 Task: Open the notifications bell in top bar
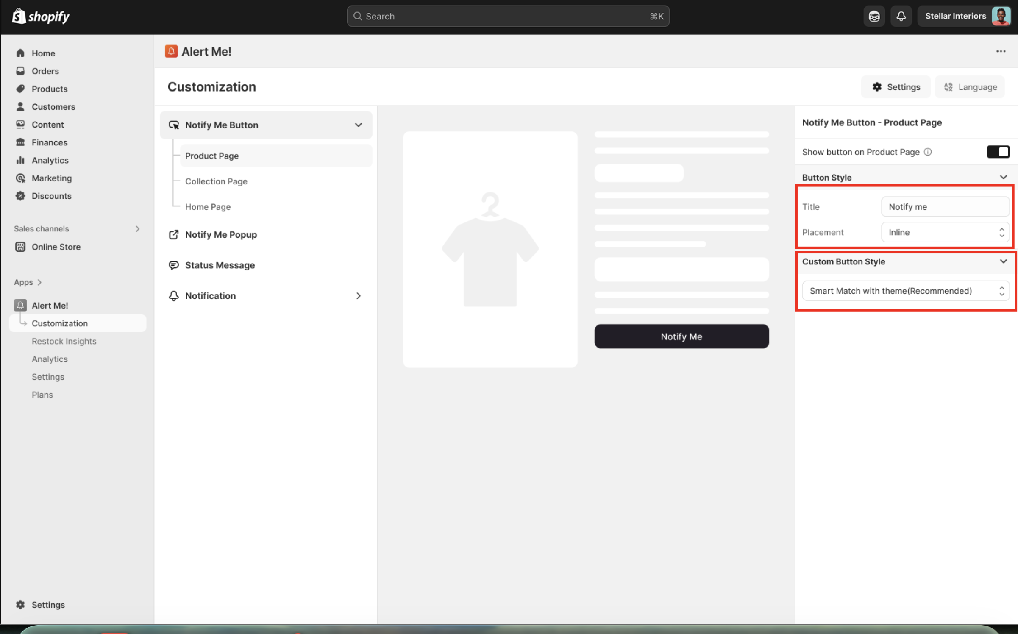(x=901, y=16)
